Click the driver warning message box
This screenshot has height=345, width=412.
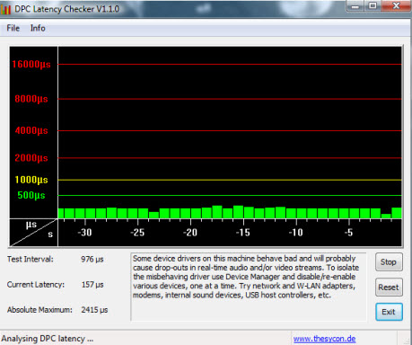tap(249, 287)
